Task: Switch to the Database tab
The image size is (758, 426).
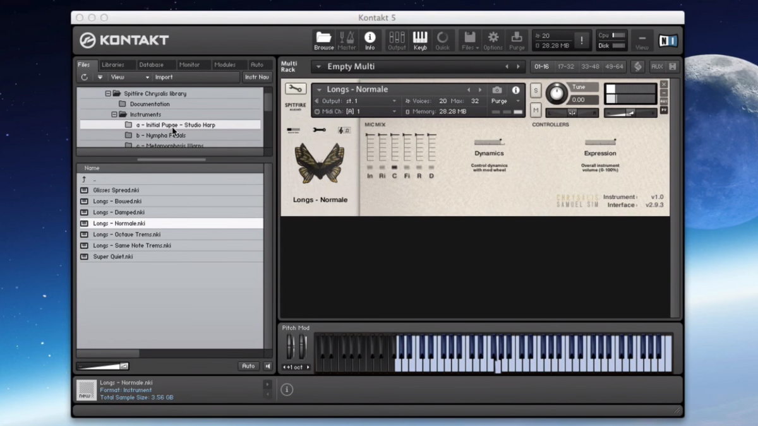Action: (x=151, y=64)
